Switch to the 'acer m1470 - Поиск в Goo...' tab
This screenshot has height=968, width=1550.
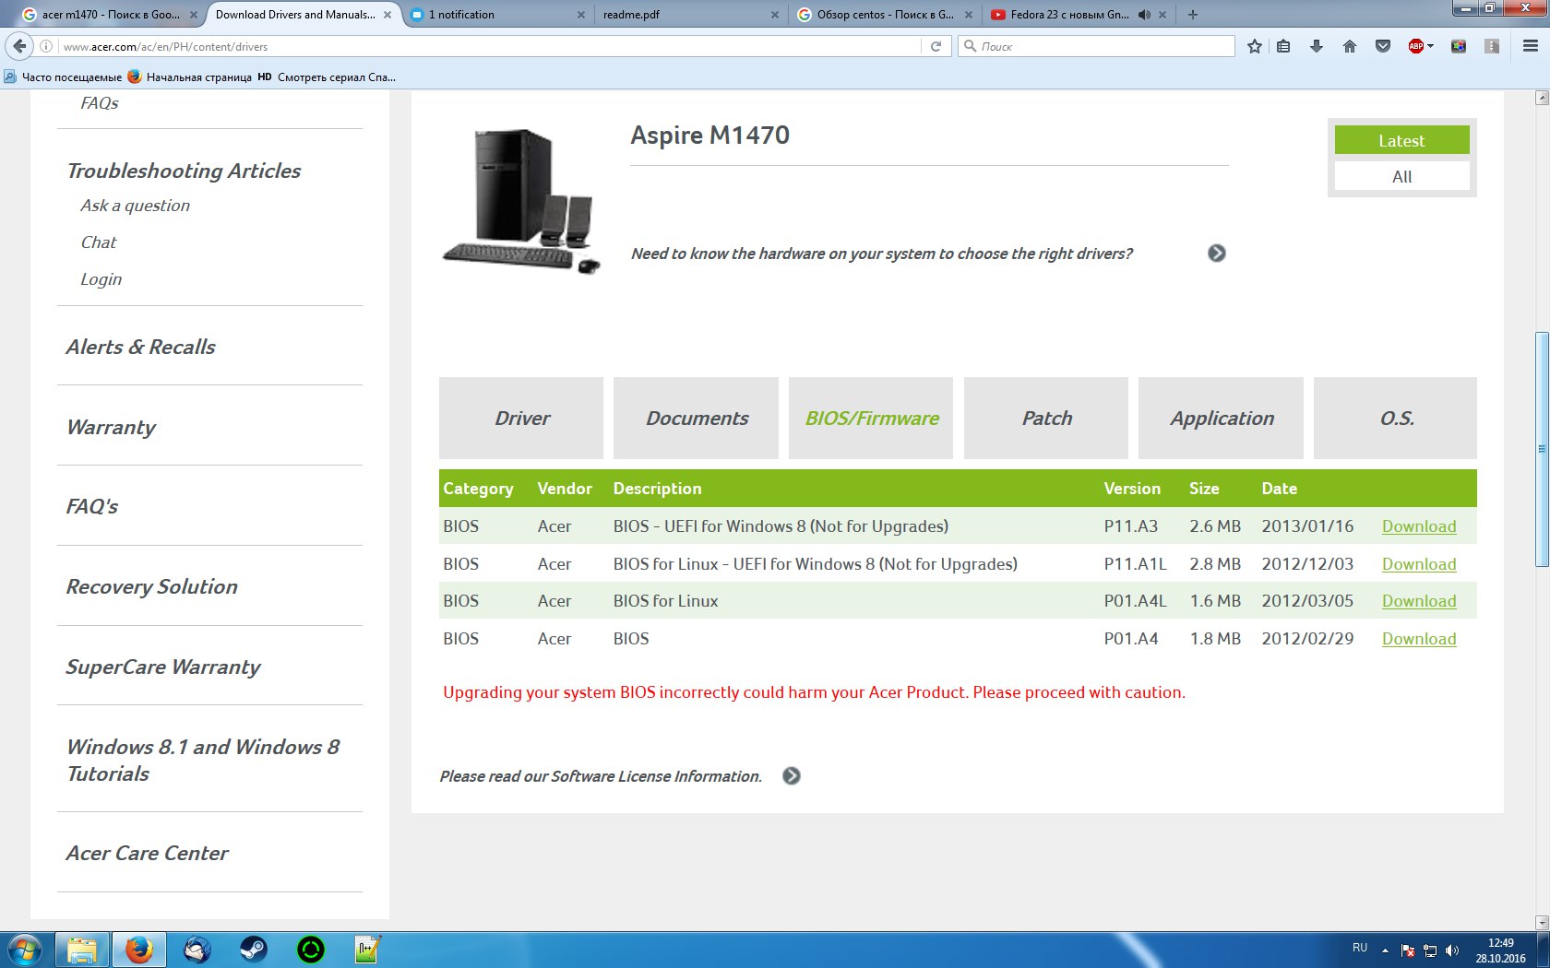109,15
